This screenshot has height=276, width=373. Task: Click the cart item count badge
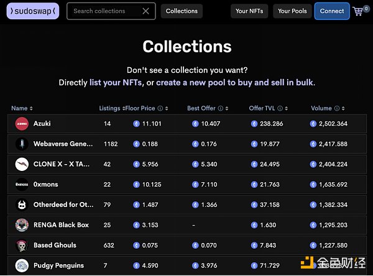(366, 9)
